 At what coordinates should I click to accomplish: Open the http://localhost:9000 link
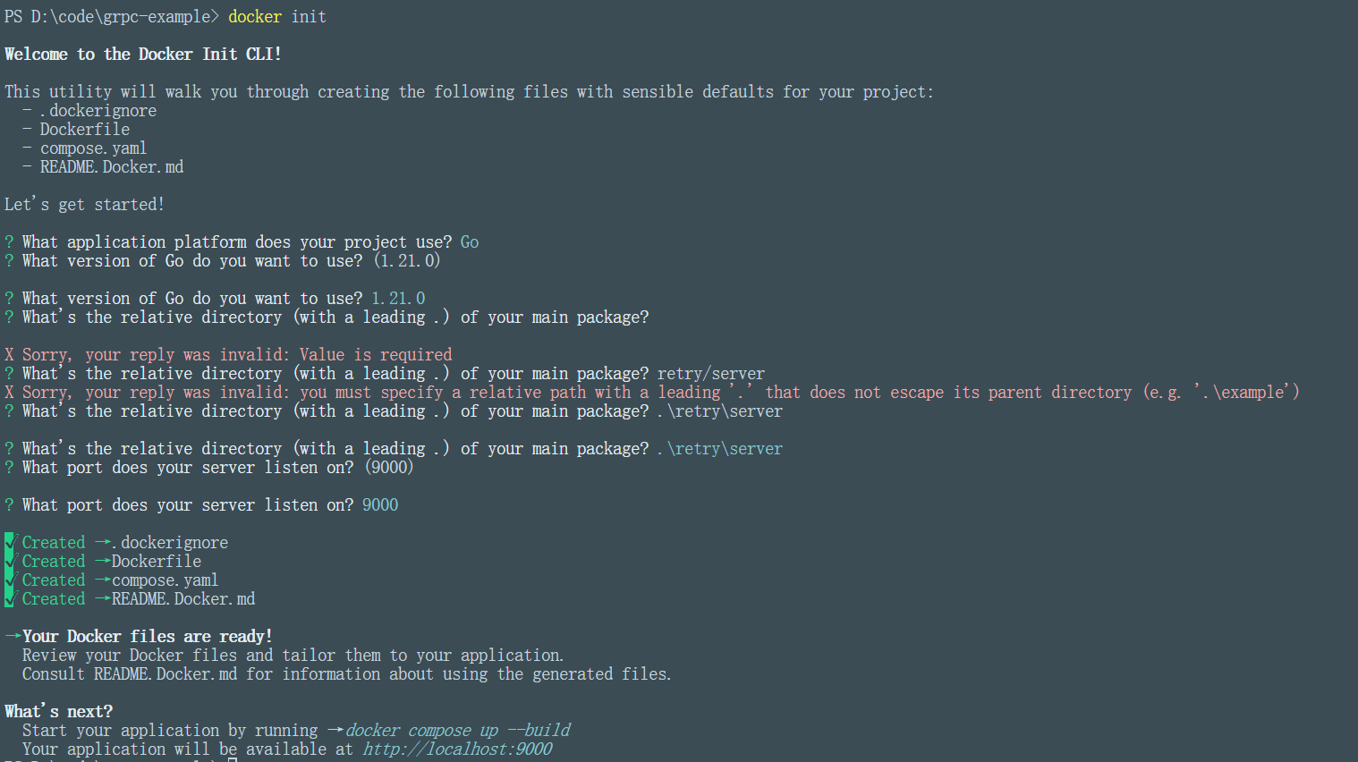[457, 749]
